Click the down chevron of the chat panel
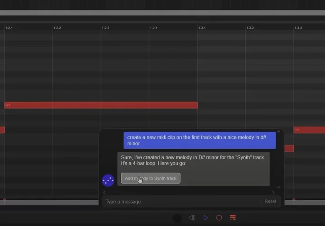325x226 pixels. coord(278,187)
